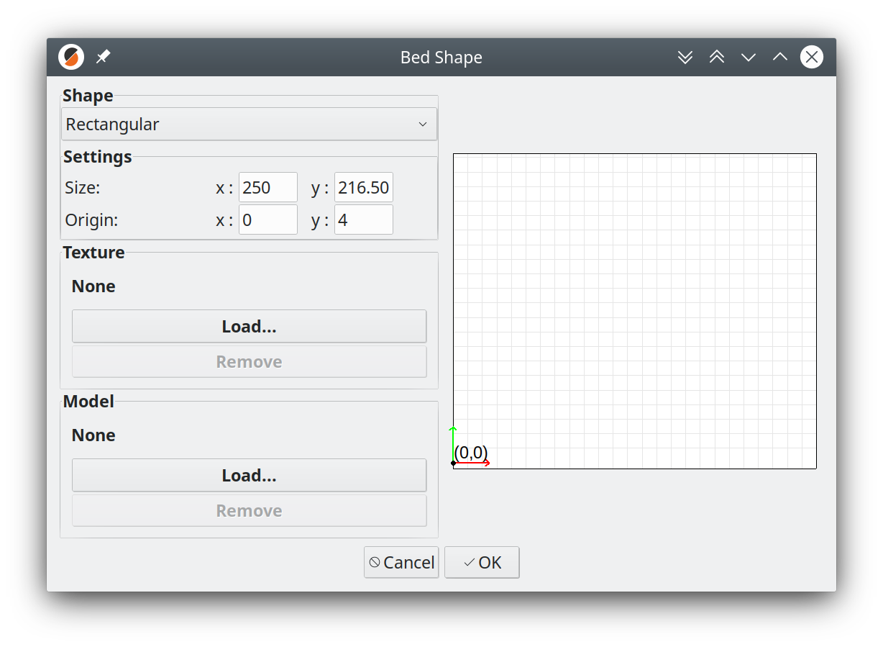Click the Size y field showing 216.50
Viewport: 883px width, 647px height.
pyautogui.click(x=364, y=188)
